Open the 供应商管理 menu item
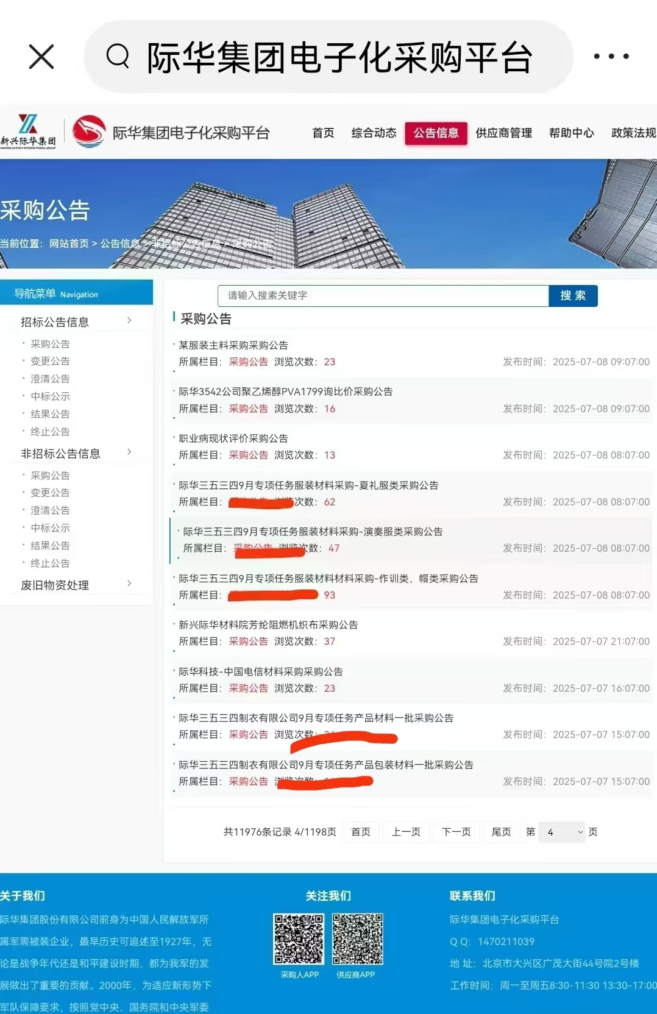657x1014 pixels. pos(504,133)
